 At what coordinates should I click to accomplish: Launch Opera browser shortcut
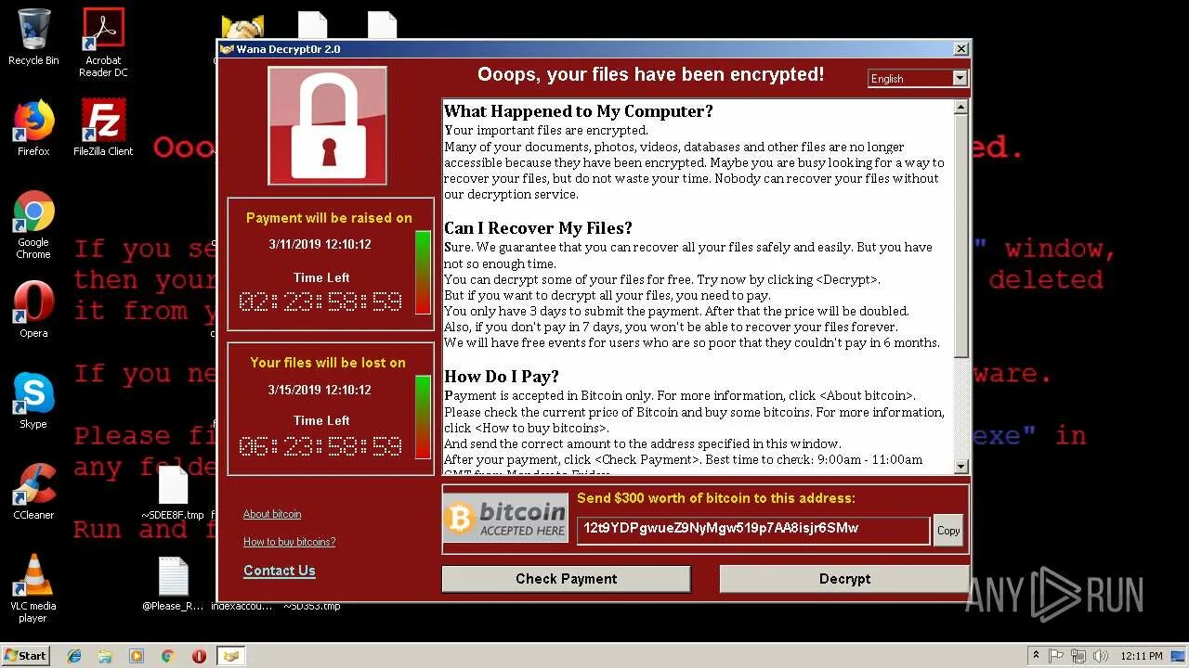click(x=33, y=310)
